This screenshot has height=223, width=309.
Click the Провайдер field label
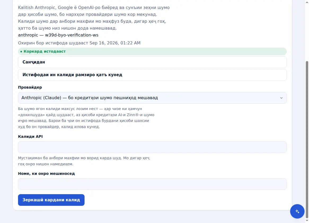tap(30, 87)
